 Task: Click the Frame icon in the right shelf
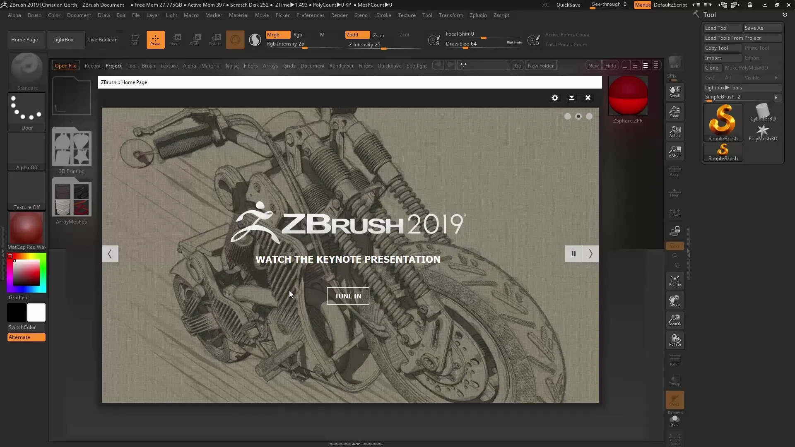(x=675, y=281)
